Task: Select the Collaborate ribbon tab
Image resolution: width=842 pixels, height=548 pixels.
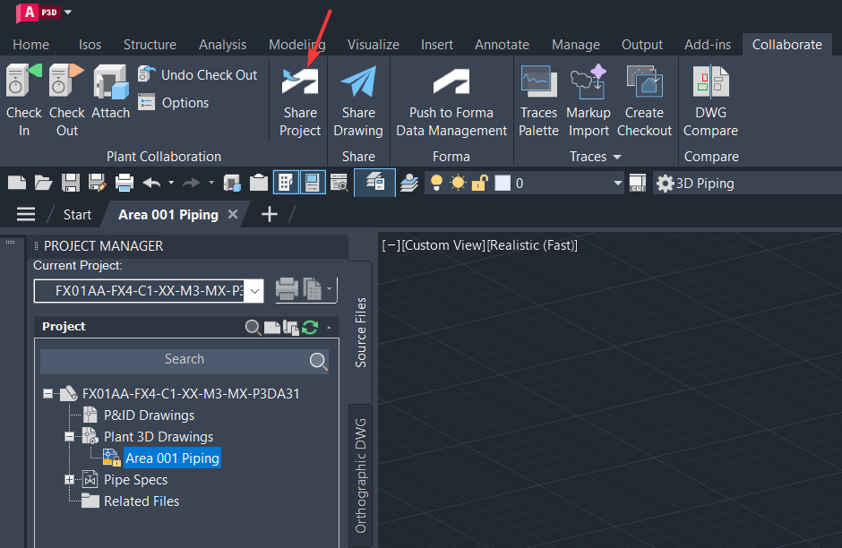Action: 786,45
